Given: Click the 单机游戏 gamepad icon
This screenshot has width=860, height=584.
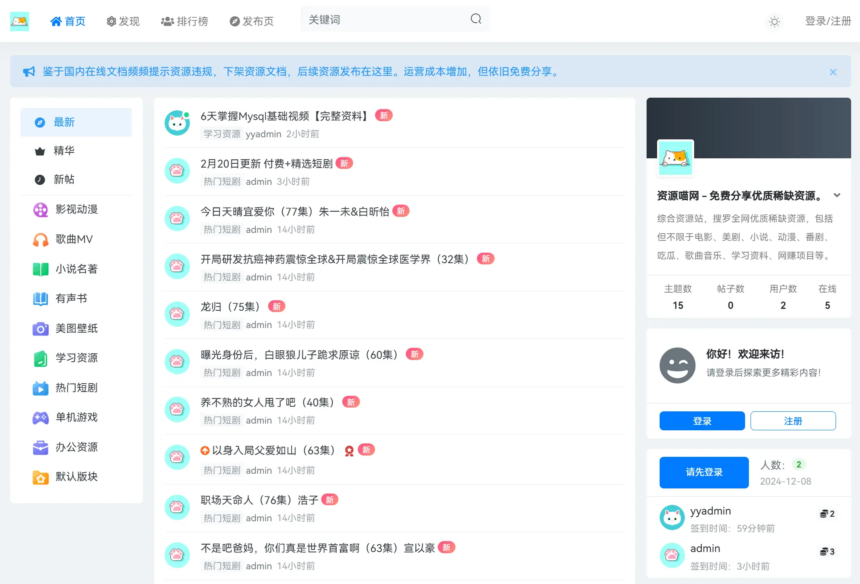Looking at the screenshot, I should [40, 418].
